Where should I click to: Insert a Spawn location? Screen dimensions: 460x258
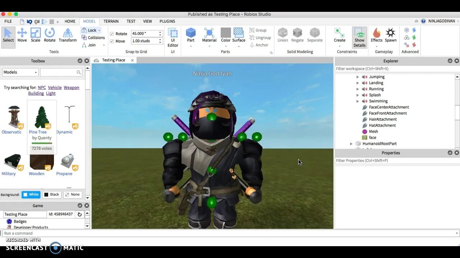point(391,35)
